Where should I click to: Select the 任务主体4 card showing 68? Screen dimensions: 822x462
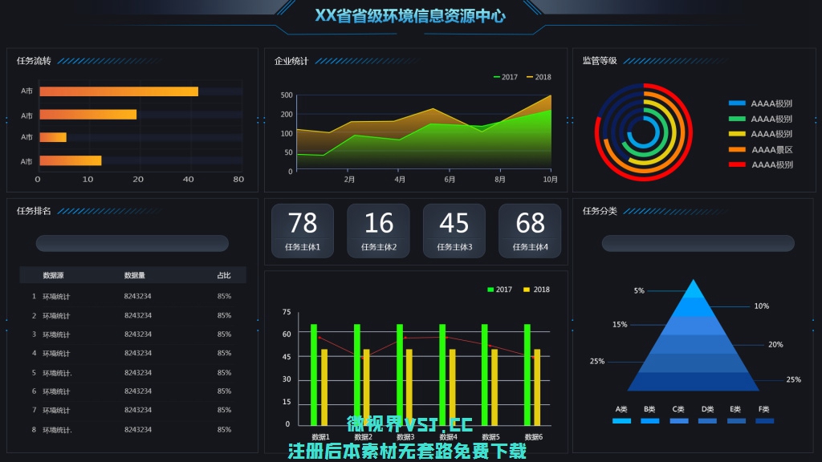point(530,231)
